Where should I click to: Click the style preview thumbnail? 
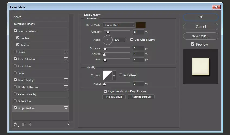click(201, 67)
